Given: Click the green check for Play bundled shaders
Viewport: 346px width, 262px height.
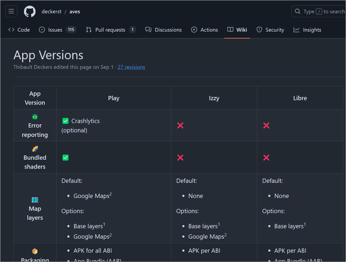Looking at the screenshot, I should [x=65, y=158].
